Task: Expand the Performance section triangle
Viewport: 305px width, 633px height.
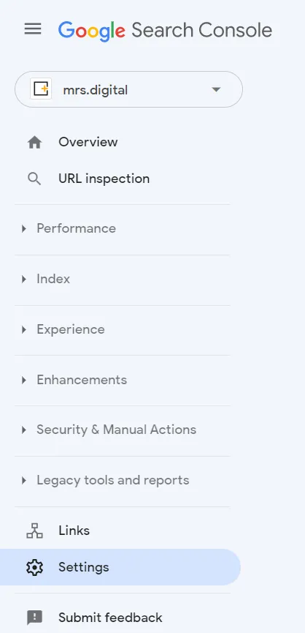Action: tap(24, 229)
